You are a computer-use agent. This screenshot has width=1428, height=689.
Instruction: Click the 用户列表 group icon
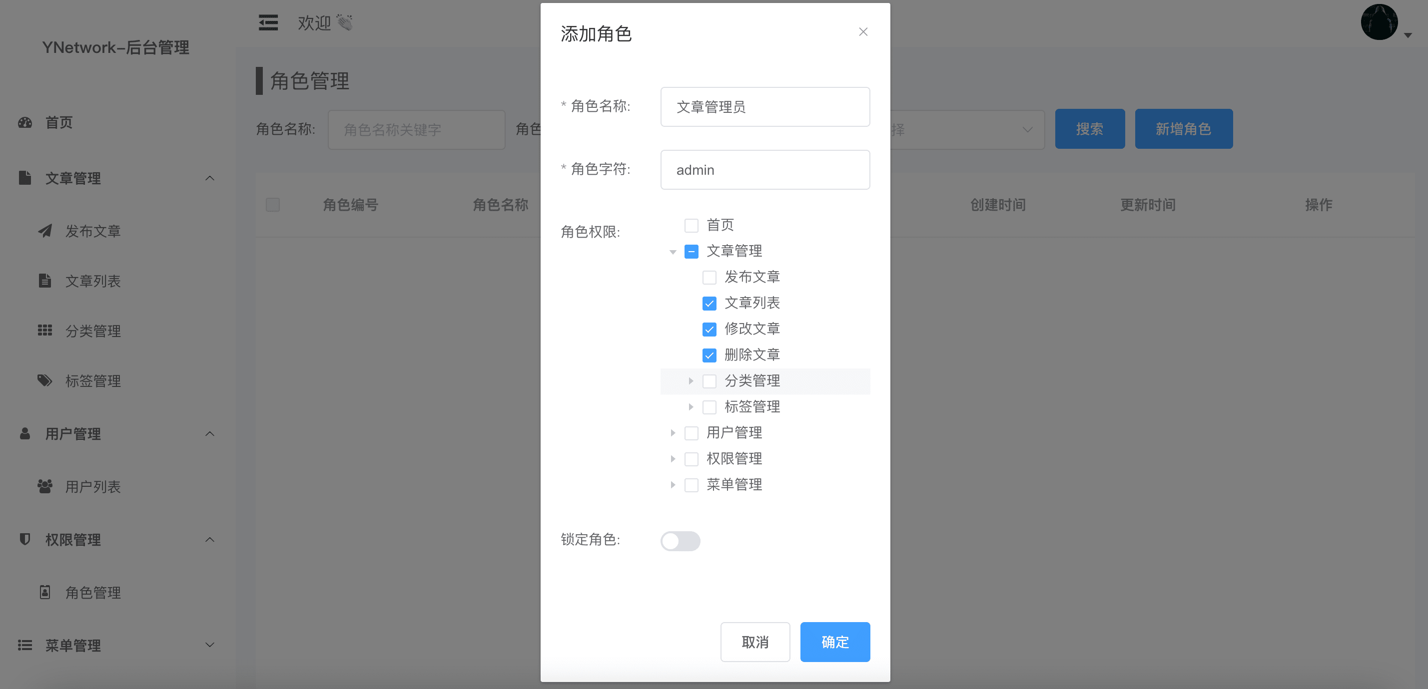tap(44, 486)
